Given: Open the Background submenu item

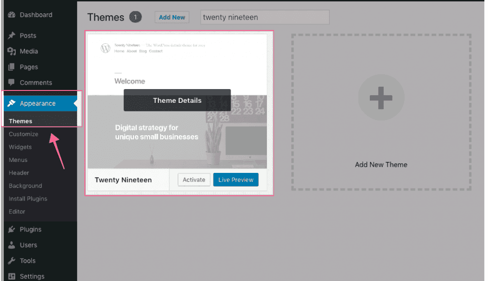Looking at the screenshot, I should tap(25, 186).
